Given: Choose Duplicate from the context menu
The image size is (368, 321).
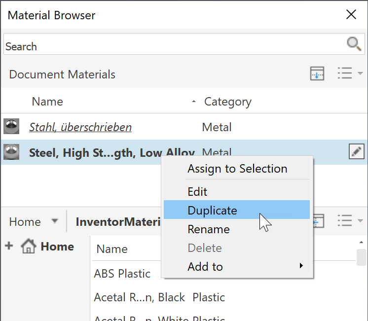Looking at the screenshot, I should 237,210.
